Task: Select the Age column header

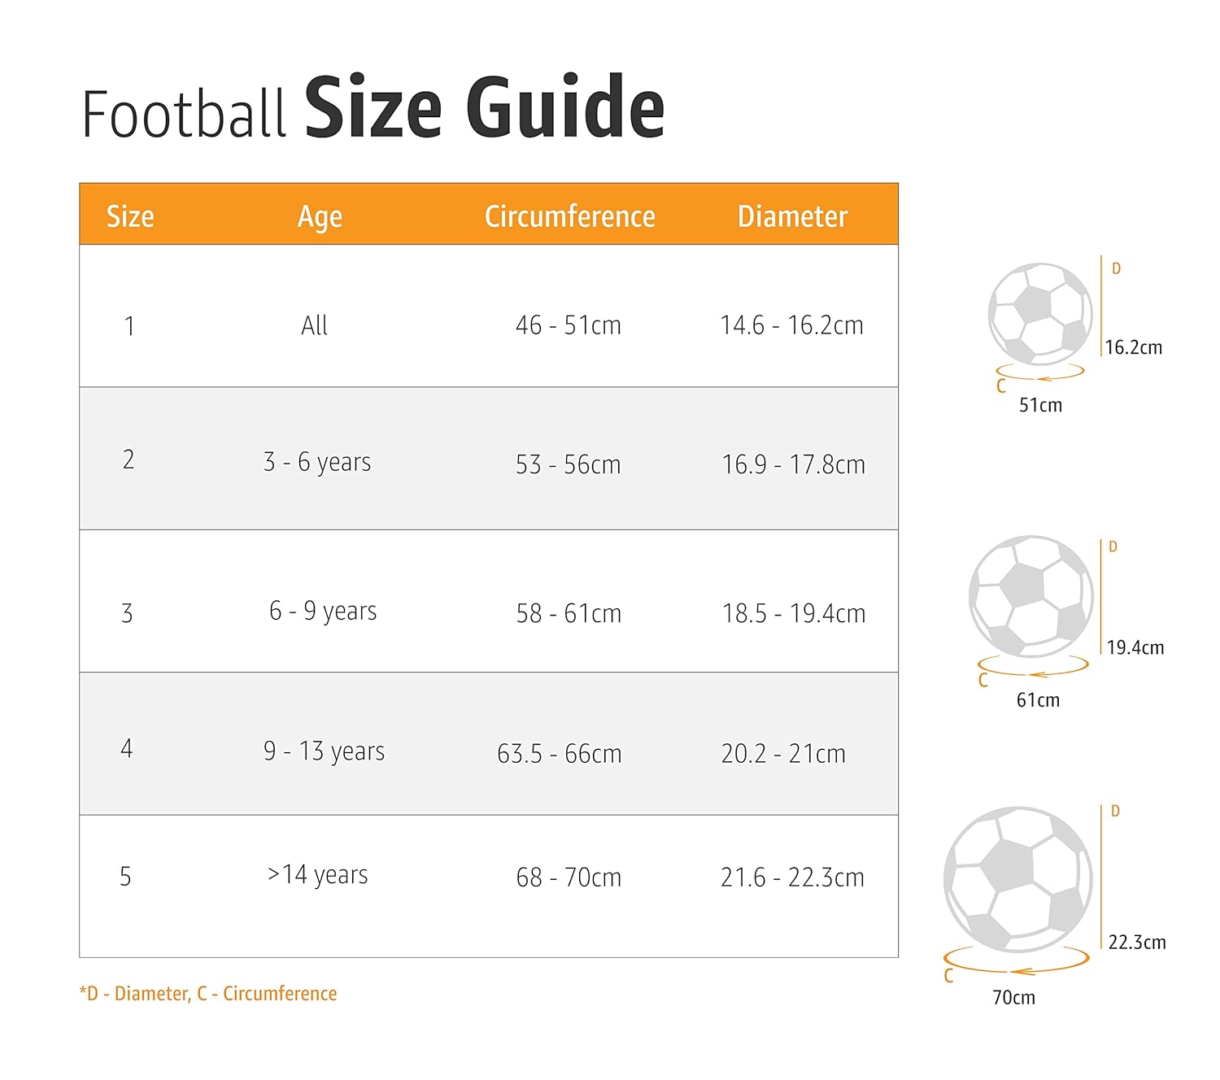Action: (x=320, y=216)
